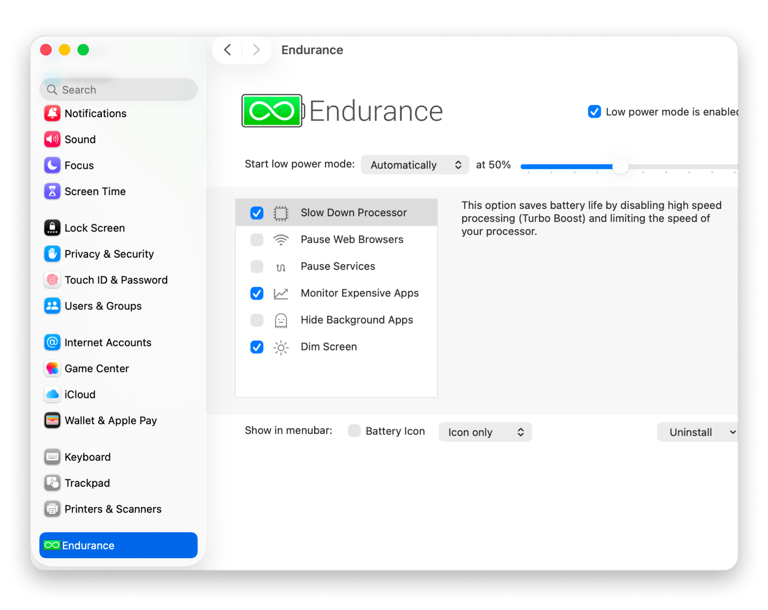The height and width of the screenshot is (610, 768).
Task: Click the back navigation arrow
Action: 227,50
